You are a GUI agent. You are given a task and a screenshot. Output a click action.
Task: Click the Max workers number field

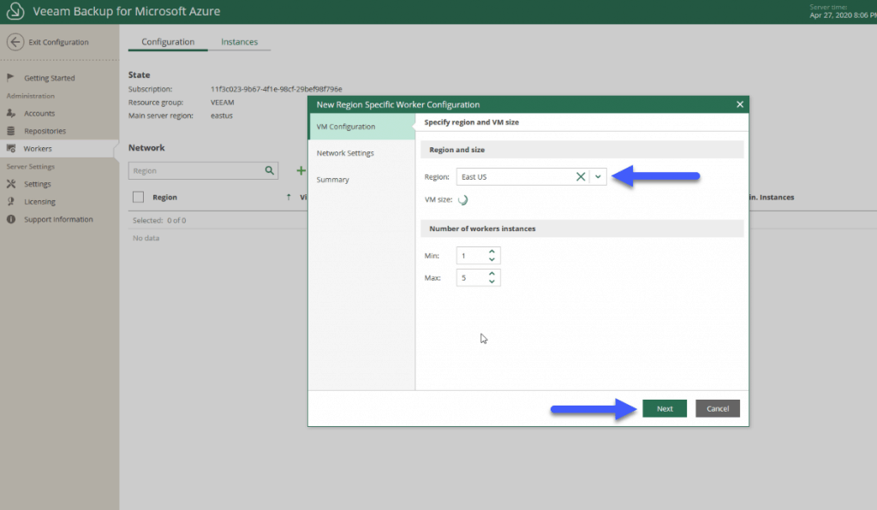point(478,277)
